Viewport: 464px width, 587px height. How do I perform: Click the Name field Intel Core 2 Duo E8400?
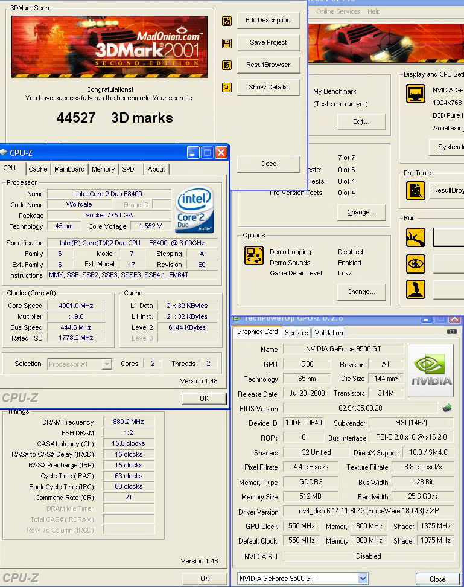tap(109, 194)
